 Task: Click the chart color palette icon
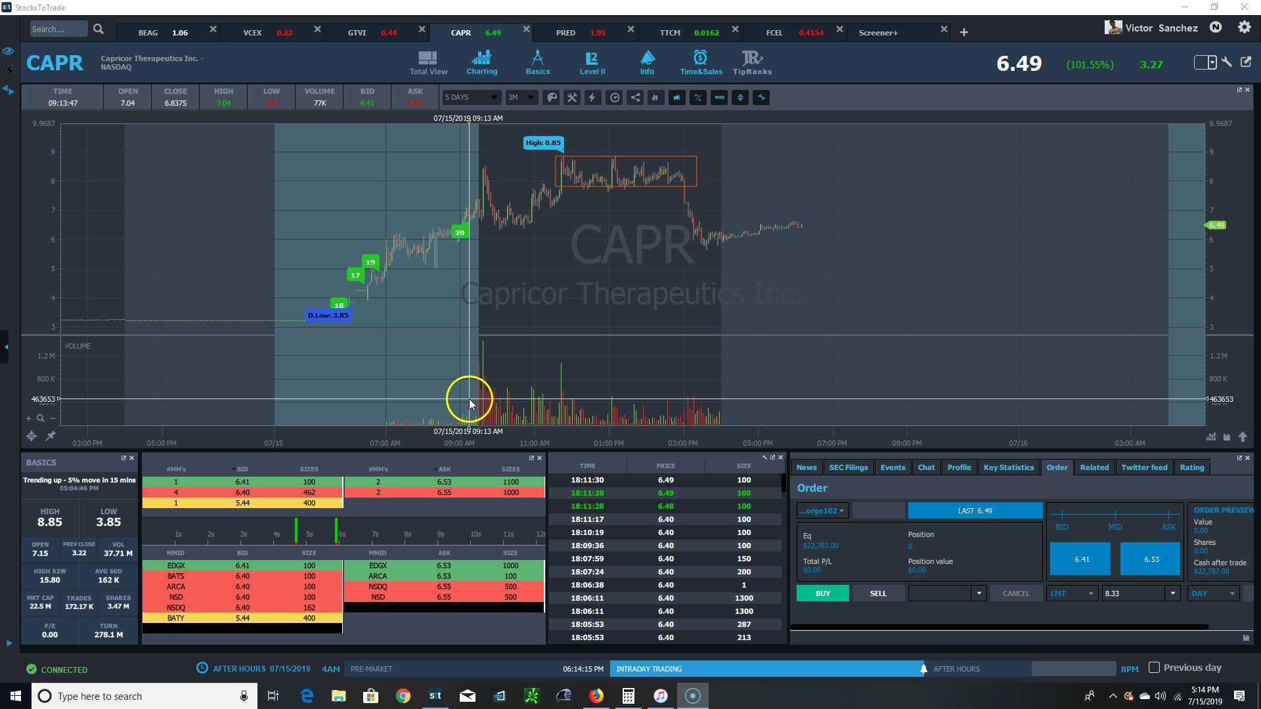click(552, 98)
